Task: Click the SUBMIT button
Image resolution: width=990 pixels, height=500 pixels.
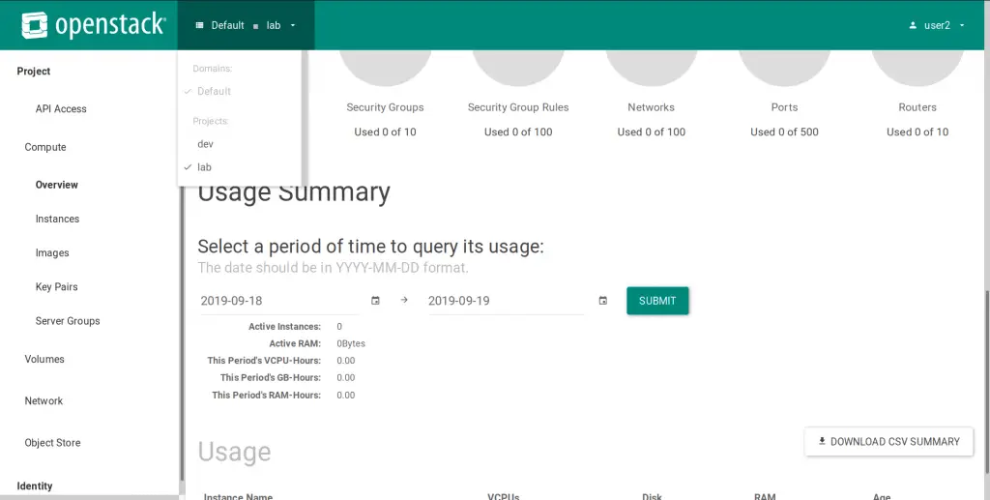Action: tap(657, 301)
